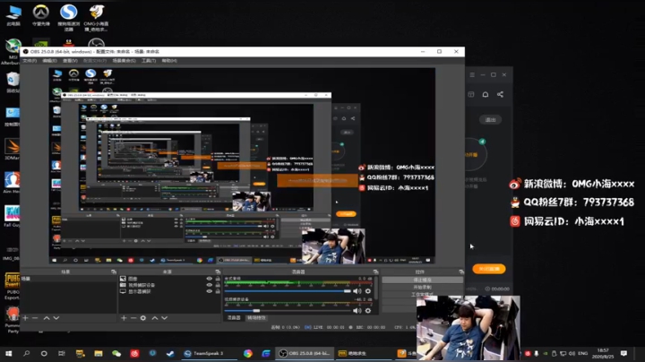Viewport: 645px width, 362px height.
Task: Open WeChat from the taskbar
Action: [x=116, y=353]
